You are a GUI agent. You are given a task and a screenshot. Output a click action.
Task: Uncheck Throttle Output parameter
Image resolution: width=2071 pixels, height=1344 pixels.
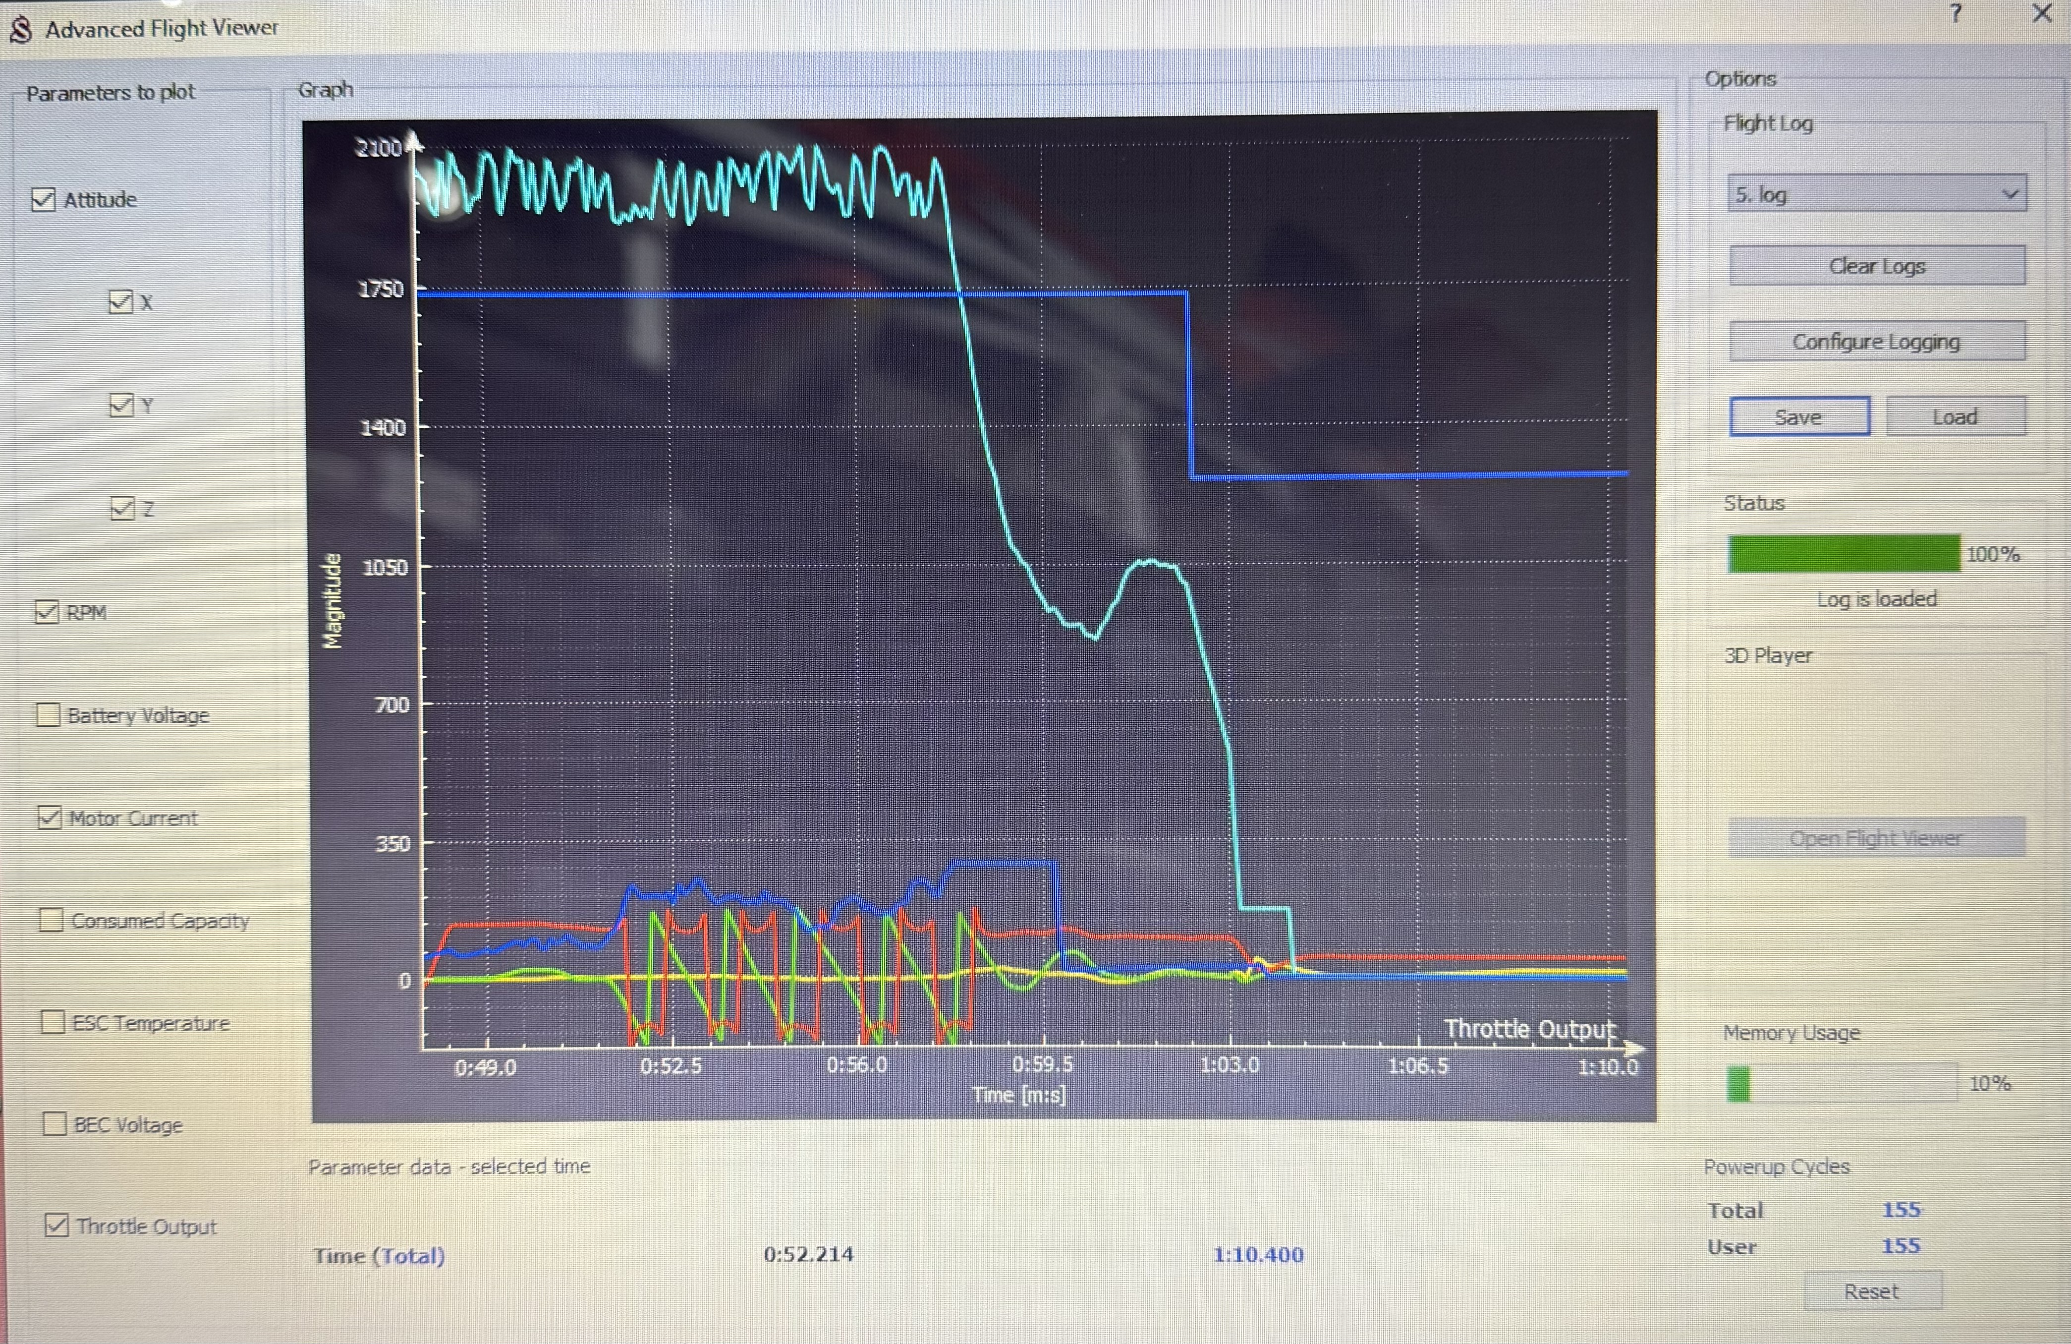click(x=56, y=1226)
